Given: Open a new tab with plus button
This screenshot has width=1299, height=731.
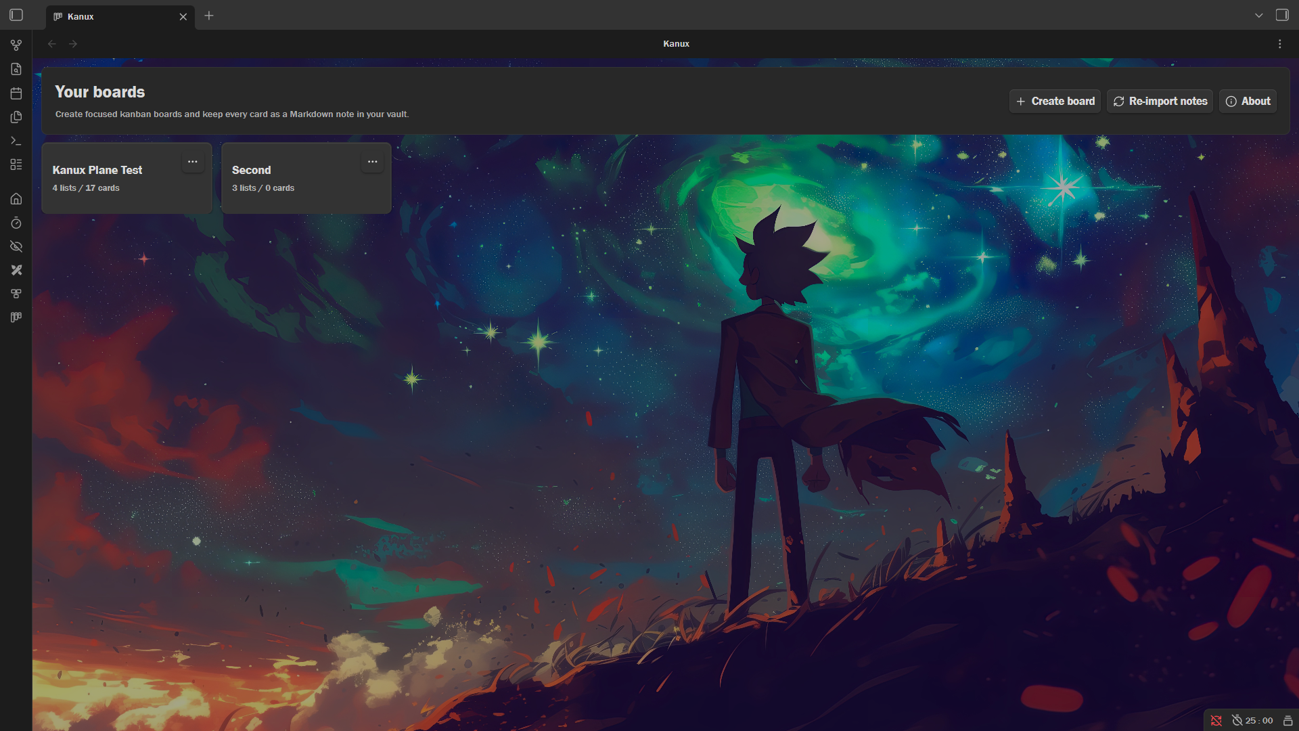Looking at the screenshot, I should 209,16.
